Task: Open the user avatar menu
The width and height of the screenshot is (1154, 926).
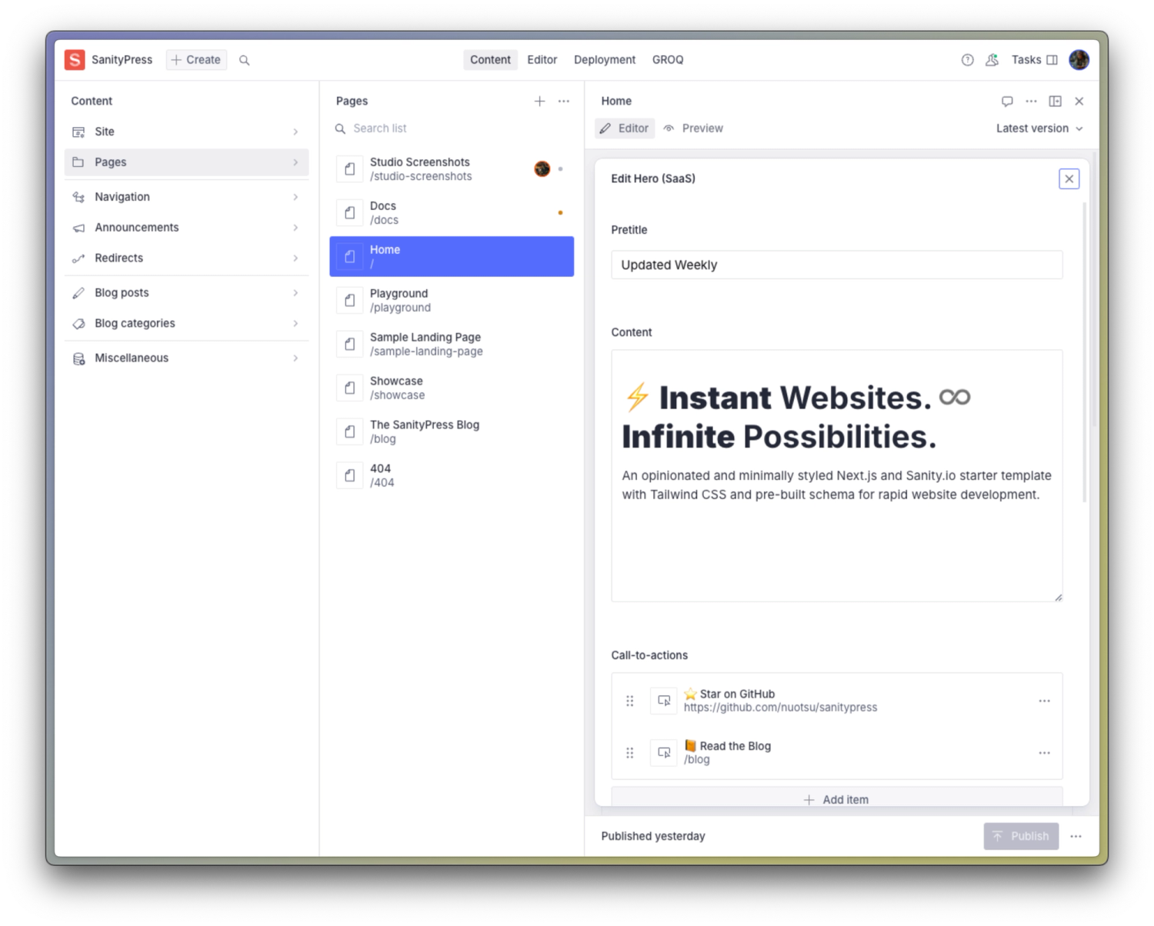Action: point(1079,60)
